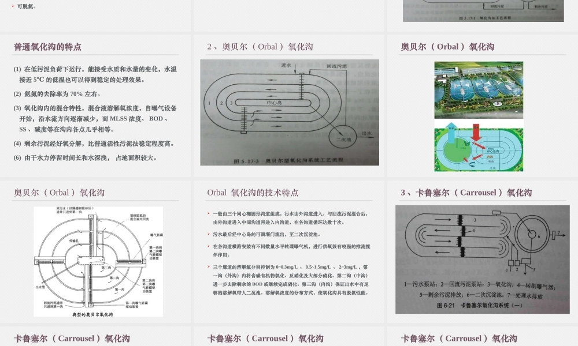Open the slide titled 普通氧化沟的特点

click(x=95, y=106)
